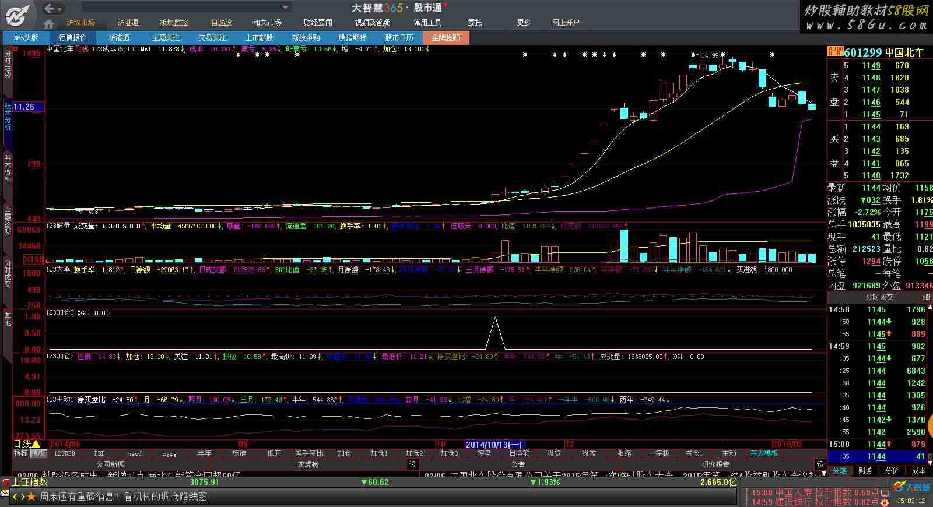
Task: Switch to the 分价 tab in quote panel
Action: tap(892, 471)
